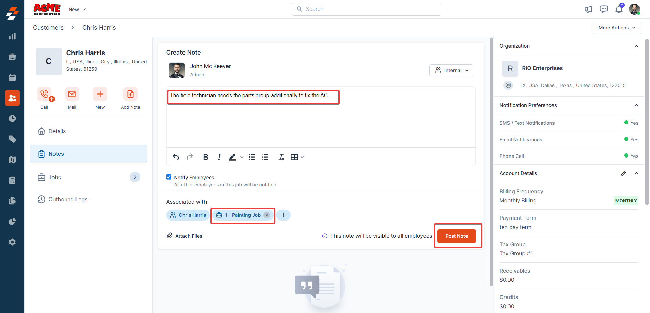Open the pie chart reports icon in sidebar

point(12,222)
